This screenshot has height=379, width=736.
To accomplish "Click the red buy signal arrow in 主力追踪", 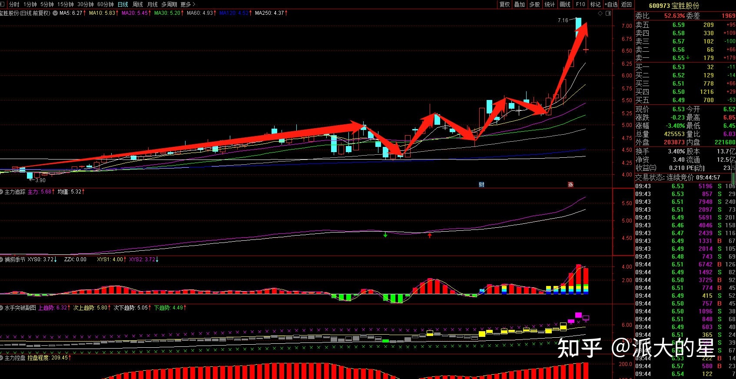I will 430,236.
